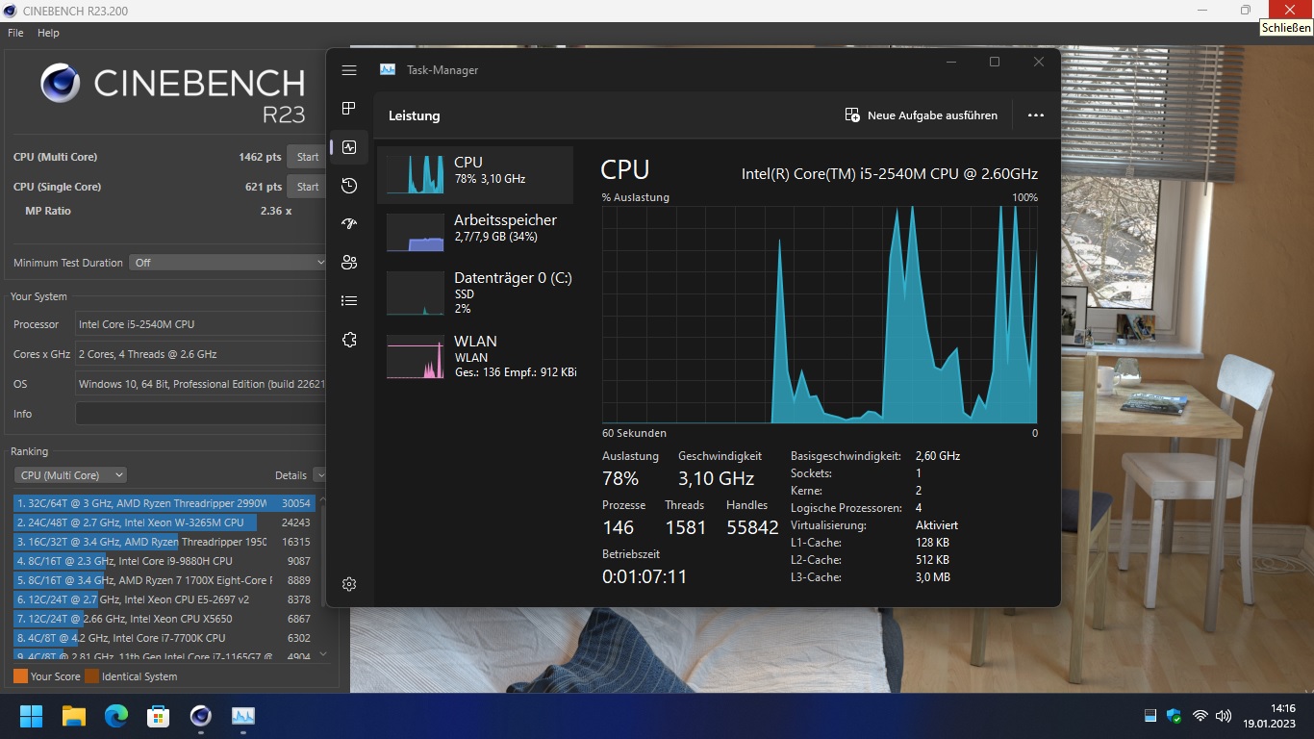Click Neue Aufgabe ausführen button
Viewport: 1314px width, 739px height.
921,115
